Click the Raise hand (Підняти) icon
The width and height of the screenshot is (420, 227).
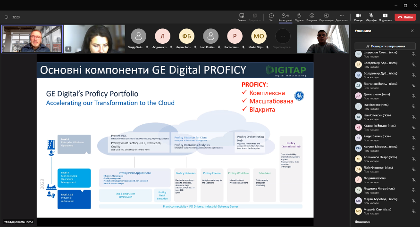coord(299,17)
